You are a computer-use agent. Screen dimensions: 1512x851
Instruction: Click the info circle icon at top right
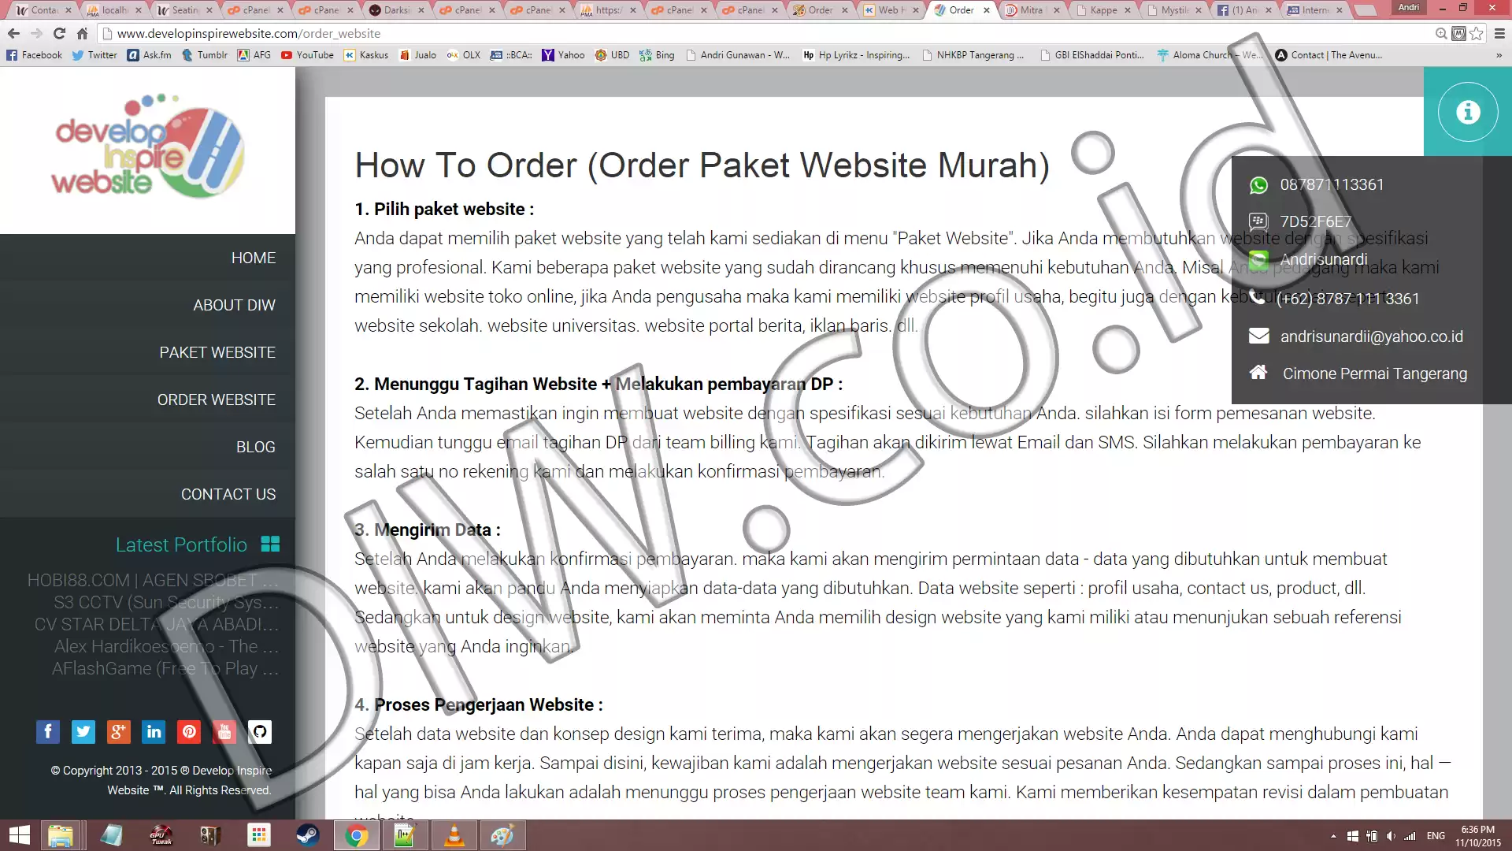pyautogui.click(x=1467, y=112)
